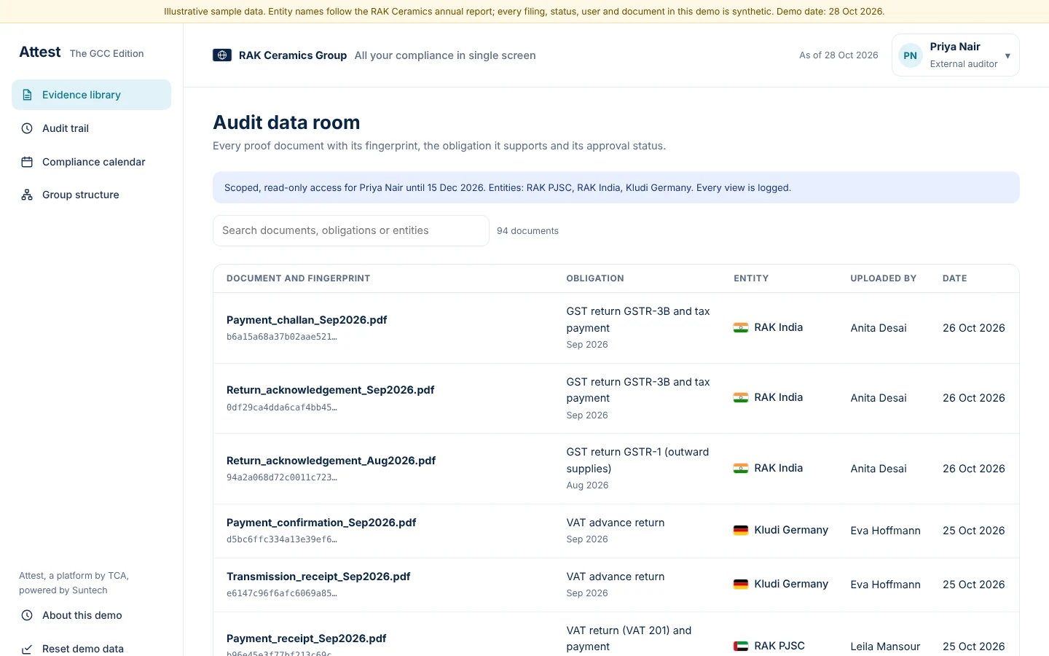Open the Priya Nair user dropdown arrow
This screenshot has width=1049, height=656.
point(1007,56)
